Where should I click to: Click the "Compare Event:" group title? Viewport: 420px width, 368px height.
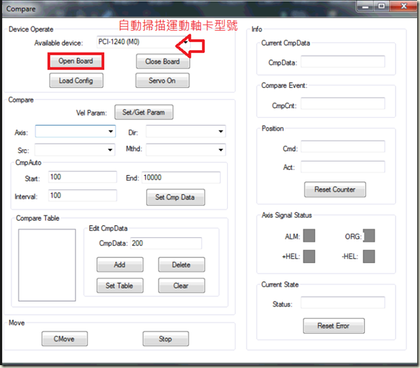284,85
